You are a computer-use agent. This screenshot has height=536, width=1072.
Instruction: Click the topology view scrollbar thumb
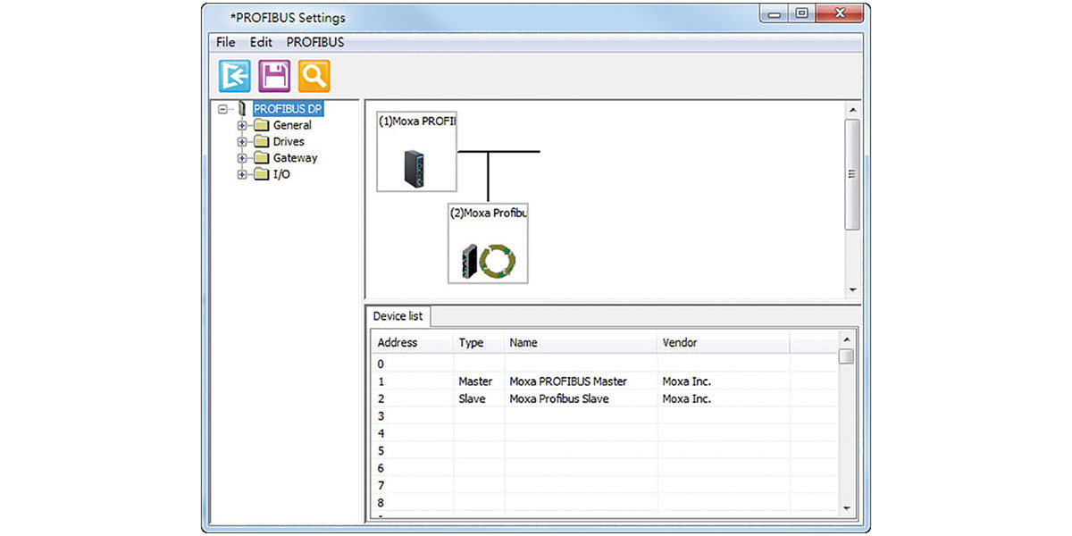[x=852, y=174]
